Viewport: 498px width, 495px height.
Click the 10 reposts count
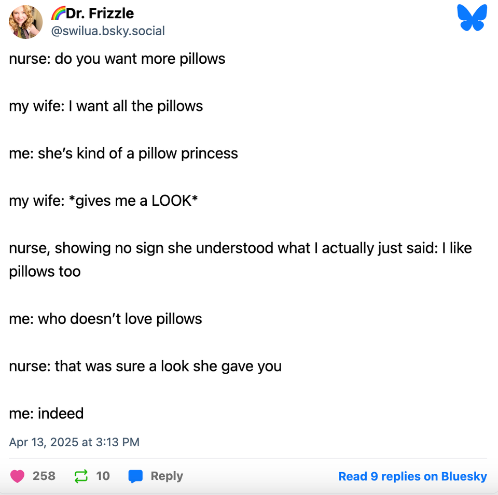(x=103, y=476)
